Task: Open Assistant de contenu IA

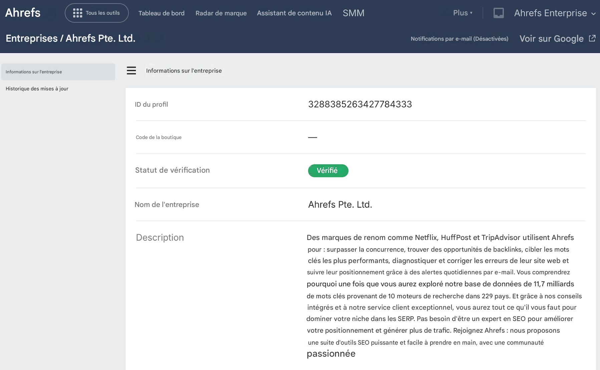Action: pos(294,13)
